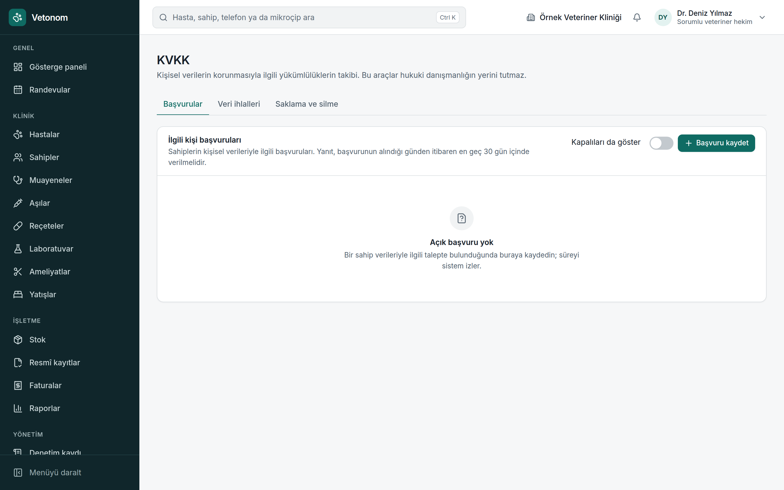This screenshot has width=784, height=490.
Task: Click the empty-state document question icon
Action: pyautogui.click(x=461, y=218)
